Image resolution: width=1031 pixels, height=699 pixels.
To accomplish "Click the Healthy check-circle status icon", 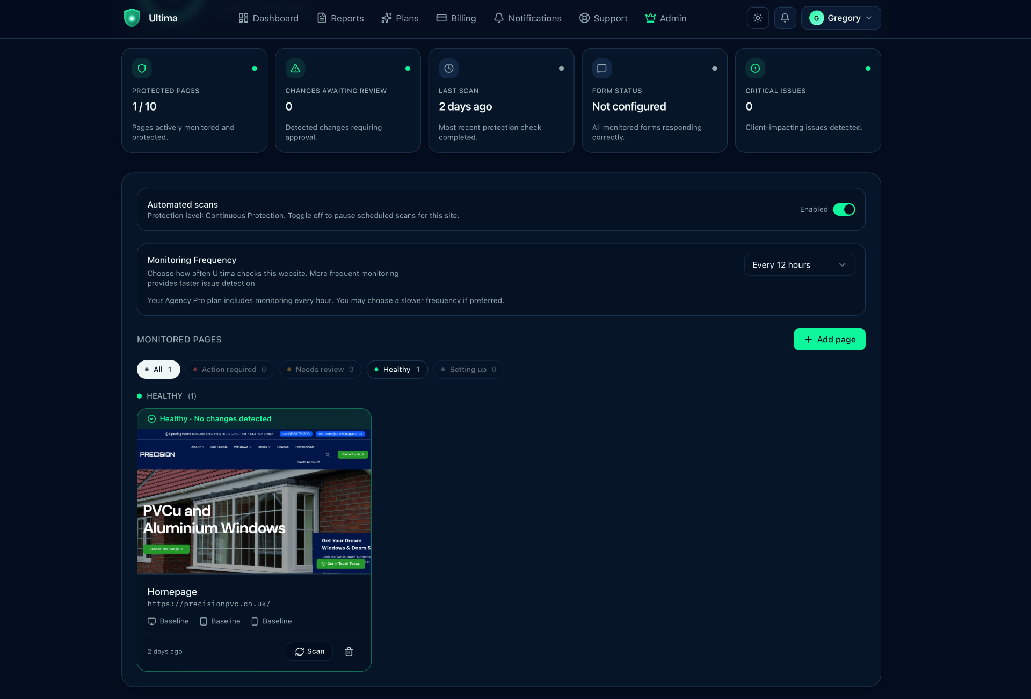I will [151, 418].
